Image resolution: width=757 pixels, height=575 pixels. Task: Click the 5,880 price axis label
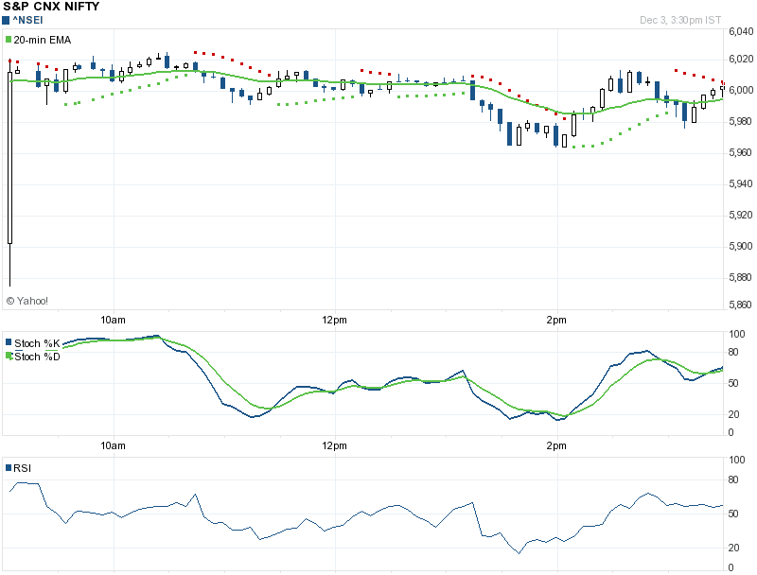pyautogui.click(x=741, y=277)
